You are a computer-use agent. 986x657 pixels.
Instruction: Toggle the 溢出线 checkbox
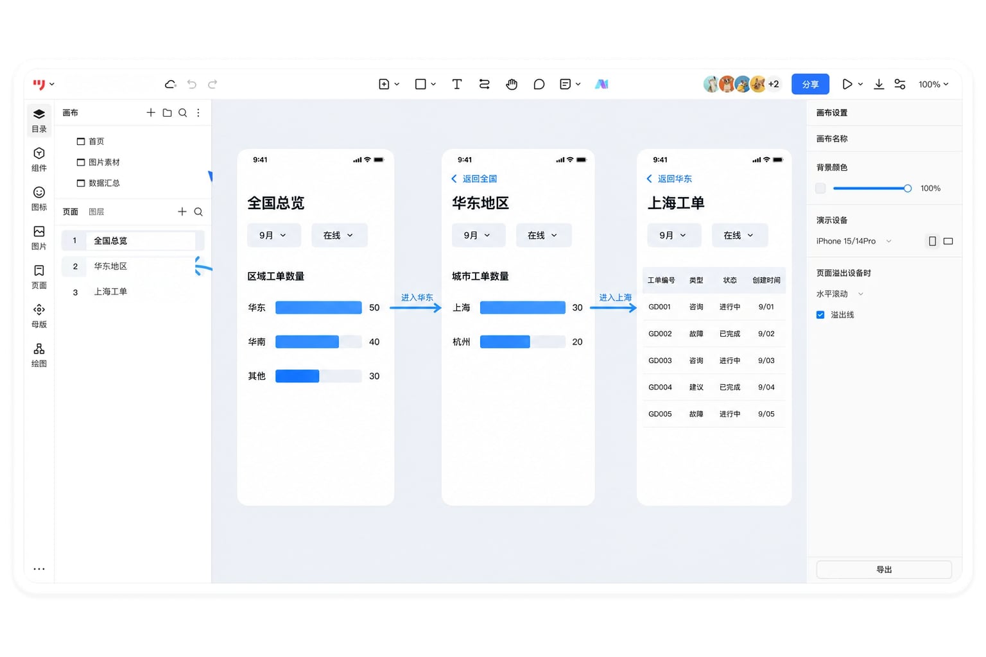[x=820, y=314]
